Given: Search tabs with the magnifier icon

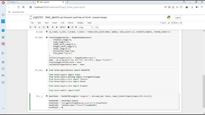Looking at the screenshot, I should pyautogui.click(x=184, y=2).
